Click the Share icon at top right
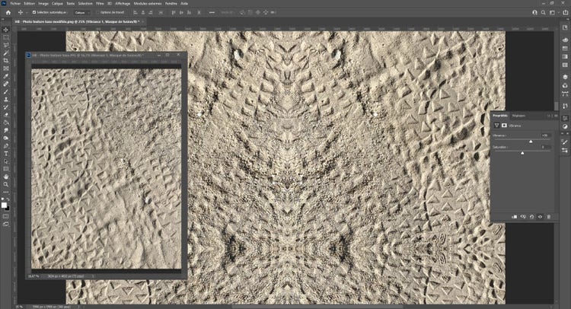The height and width of the screenshot is (309, 571). tap(565, 12)
